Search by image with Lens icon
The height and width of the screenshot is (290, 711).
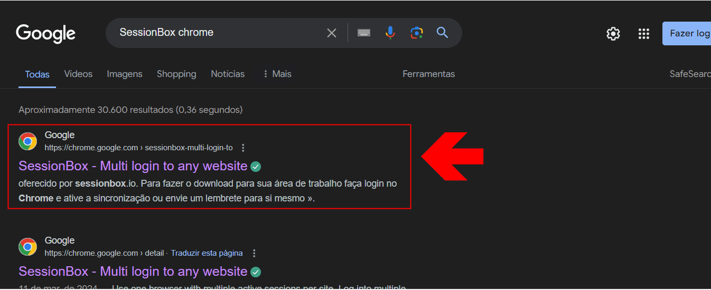417,33
